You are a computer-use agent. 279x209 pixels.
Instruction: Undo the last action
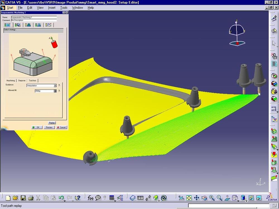[61, 198]
